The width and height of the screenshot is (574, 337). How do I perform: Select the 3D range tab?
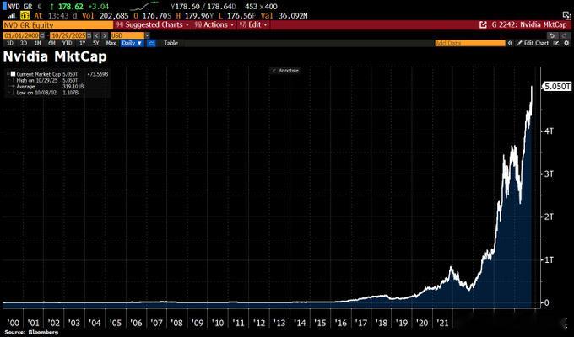(24, 43)
